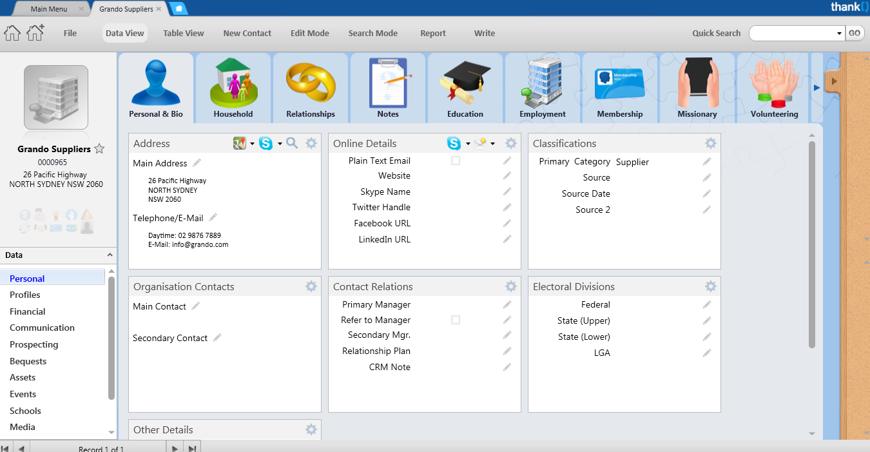This screenshot has width=870, height=452.
Task: Jump to last record button
Action: pos(192,447)
